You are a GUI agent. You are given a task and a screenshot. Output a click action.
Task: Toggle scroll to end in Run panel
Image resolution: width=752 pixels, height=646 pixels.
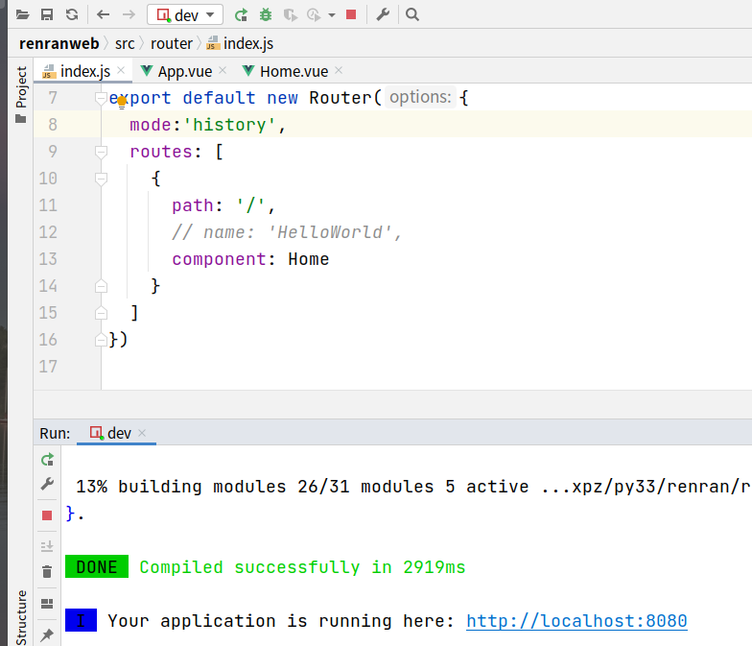point(47,546)
